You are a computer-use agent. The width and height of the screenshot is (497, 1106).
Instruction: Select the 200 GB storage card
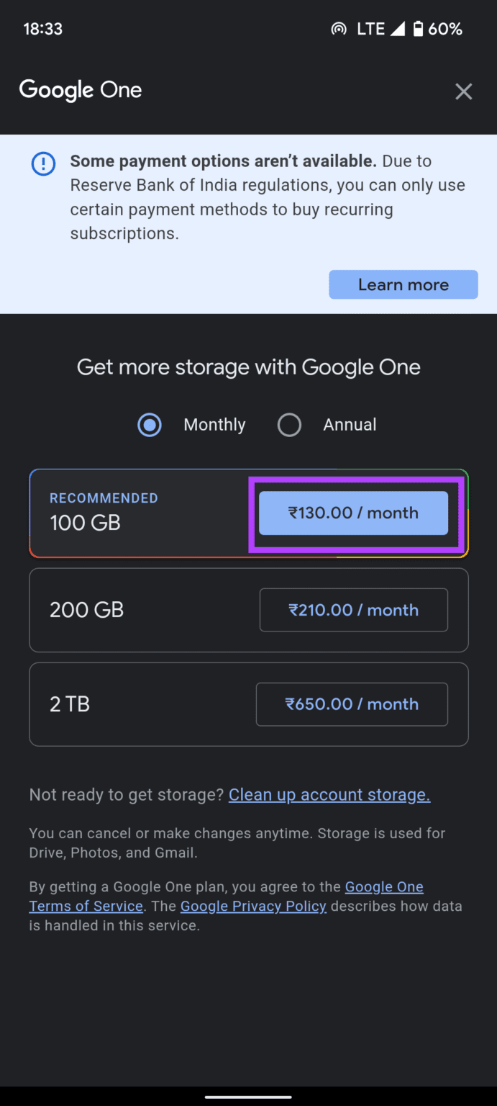point(129,610)
